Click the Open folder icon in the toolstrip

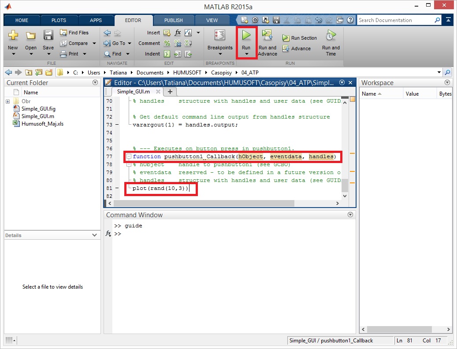tap(30, 36)
